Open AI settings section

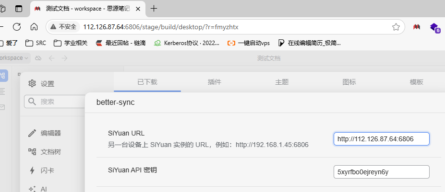tap(38, 189)
